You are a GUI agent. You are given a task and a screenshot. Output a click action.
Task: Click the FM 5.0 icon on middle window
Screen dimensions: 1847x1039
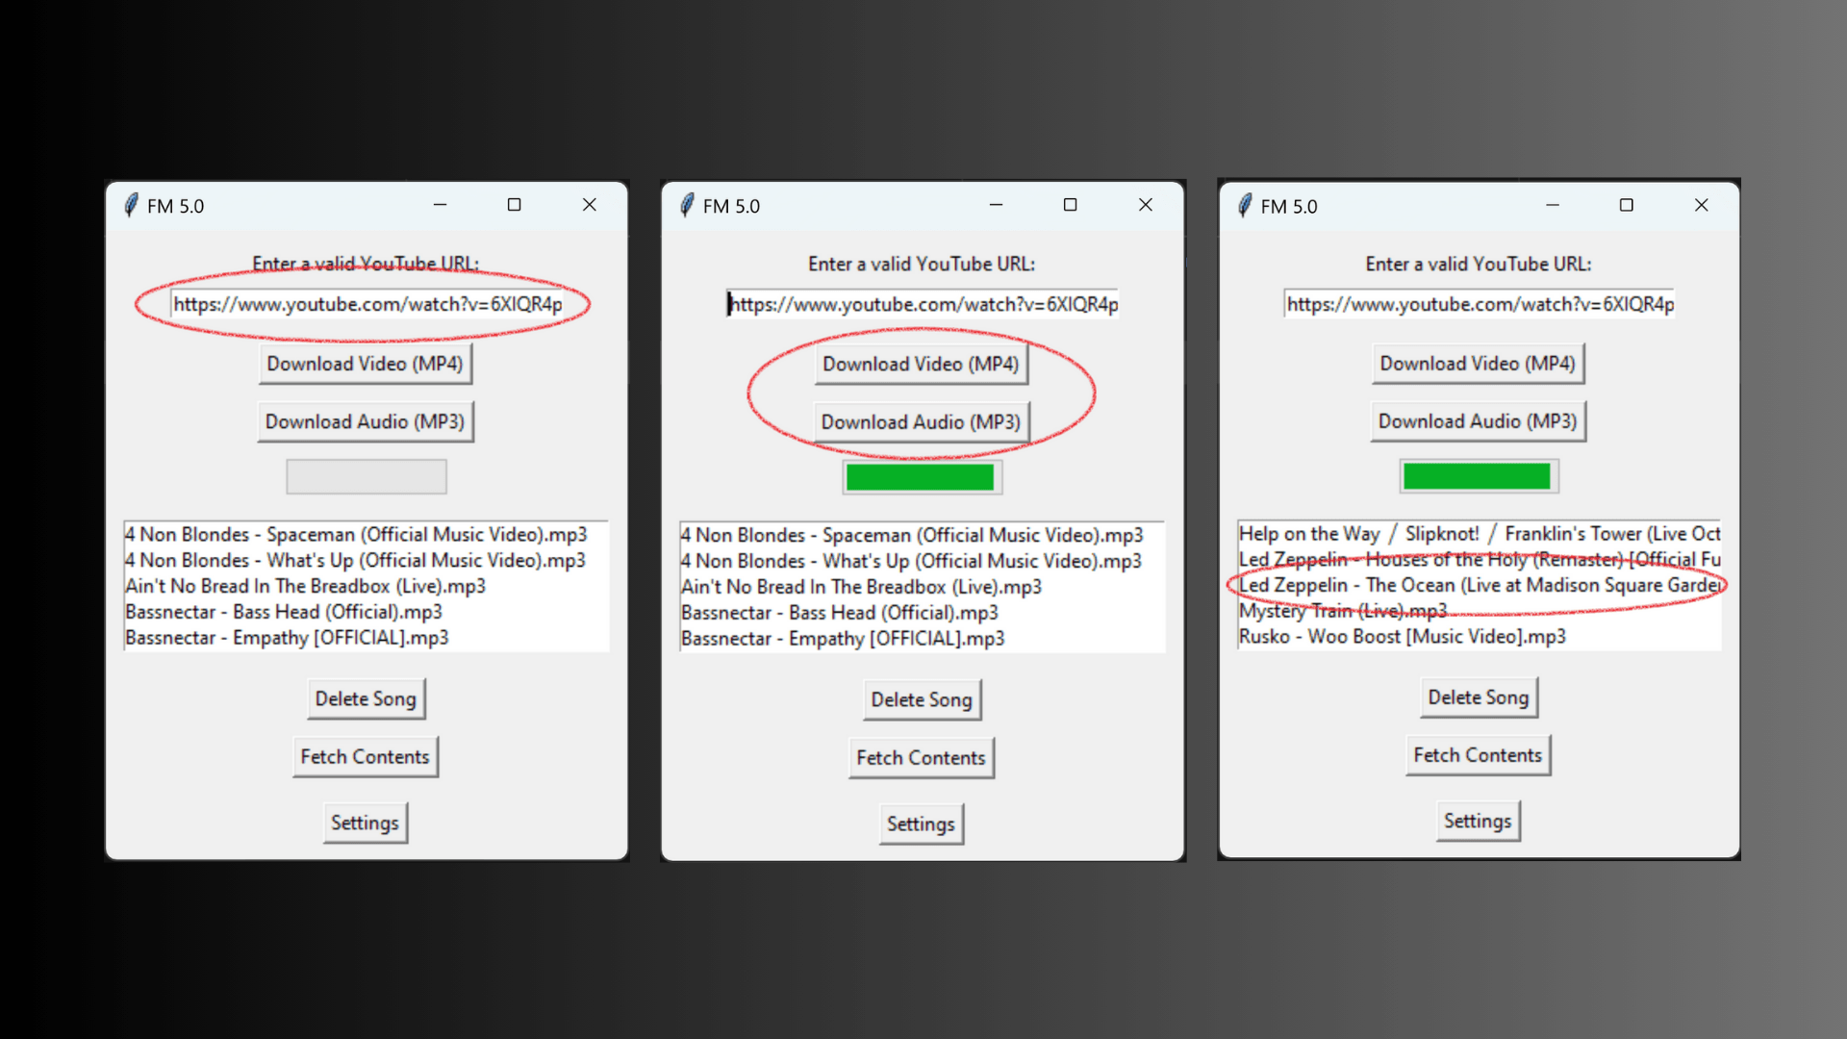[x=692, y=206]
